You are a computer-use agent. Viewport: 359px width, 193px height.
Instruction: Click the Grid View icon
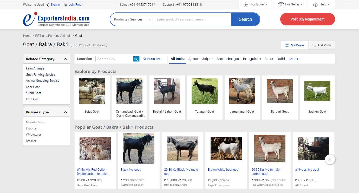(287, 45)
